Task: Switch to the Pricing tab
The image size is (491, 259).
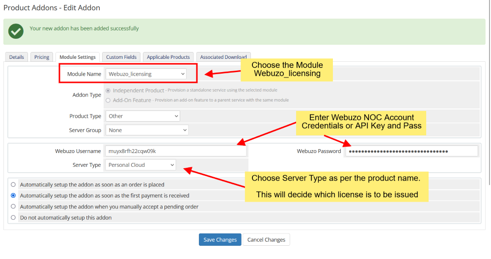Action: click(x=42, y=57)
